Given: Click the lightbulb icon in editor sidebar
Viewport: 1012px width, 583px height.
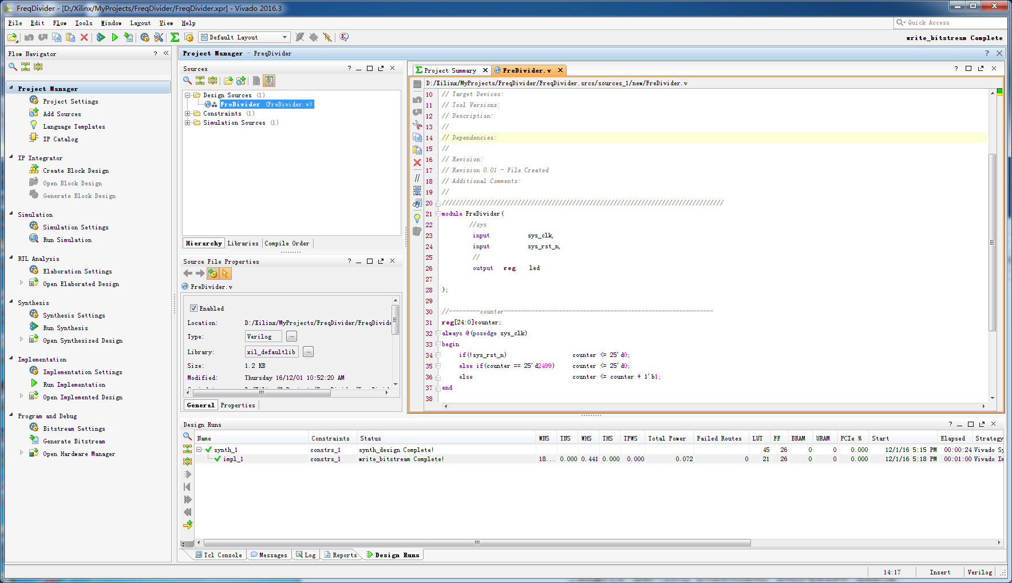Looking at the screenshot, I should click(x=417, y=218).
